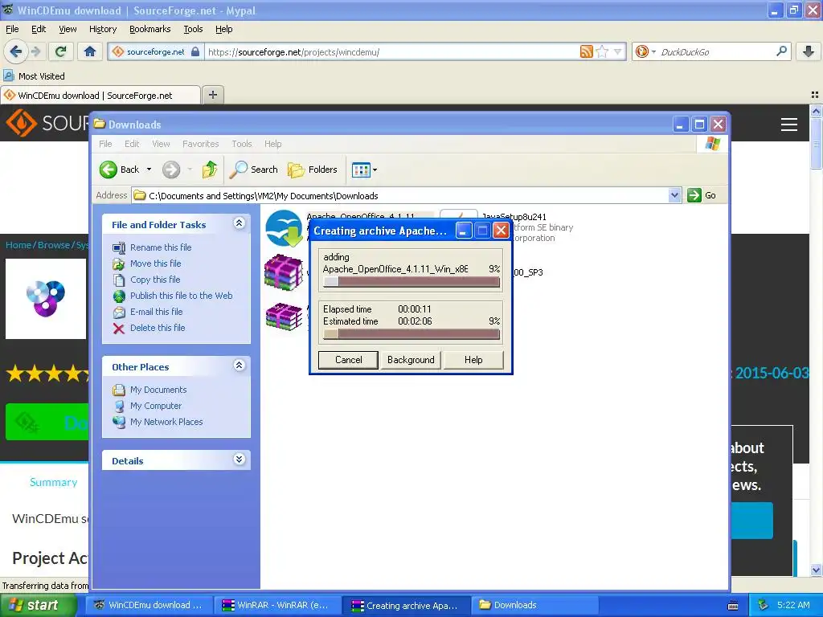Click the My Documents folder icon

coord(119,390)
